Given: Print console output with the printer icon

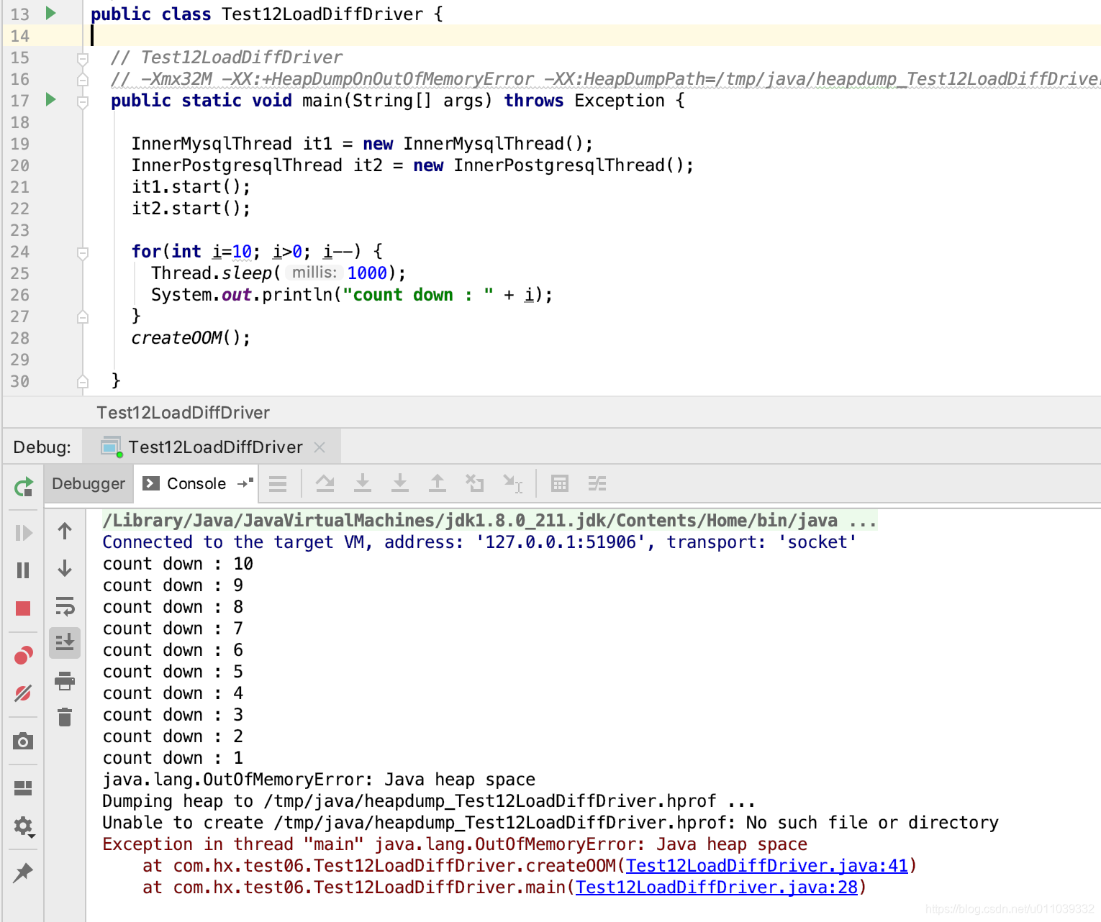Looking at the screenshot, I should coord(65,680).
